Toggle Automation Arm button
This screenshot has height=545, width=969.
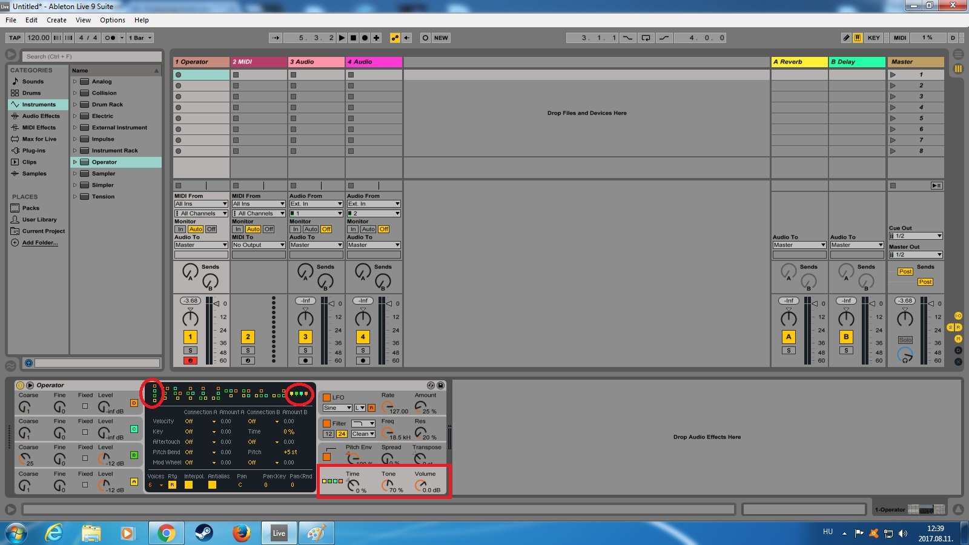click(395, 38)
